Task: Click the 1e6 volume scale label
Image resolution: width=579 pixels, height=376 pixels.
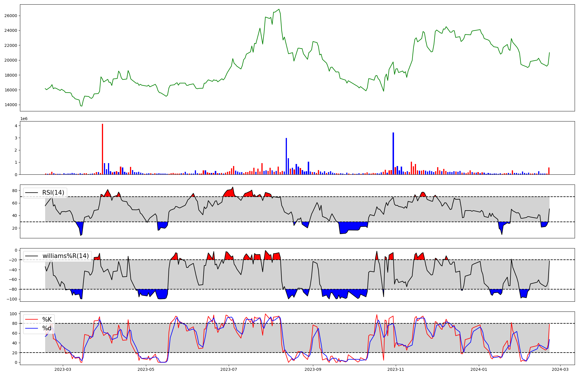Action: pyautogui.click(x=24, y=119)
